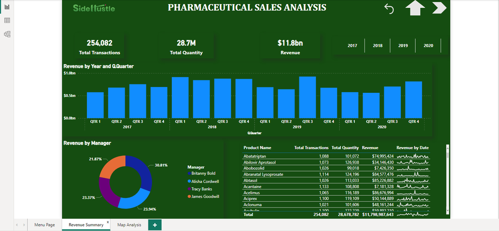499x231 pixels.
Task: Click the Tracy Banks legend swatch
Action: click(190, 189)
